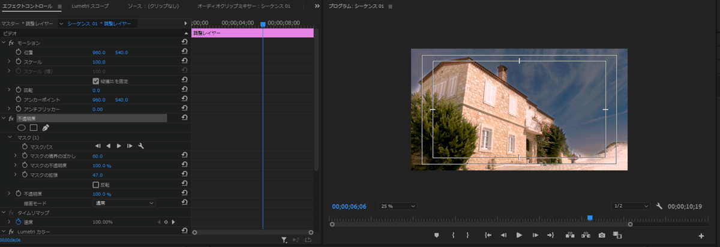Select the free draw bezier pen mask tool
The height and width of the screenshot is (247, 720).
tap(46, 128)
